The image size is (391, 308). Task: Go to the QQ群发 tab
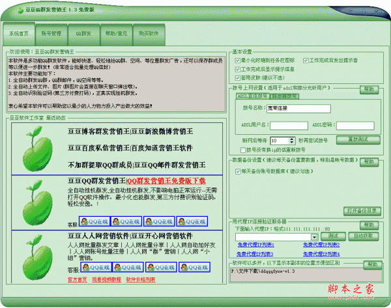tap(84, 34)
